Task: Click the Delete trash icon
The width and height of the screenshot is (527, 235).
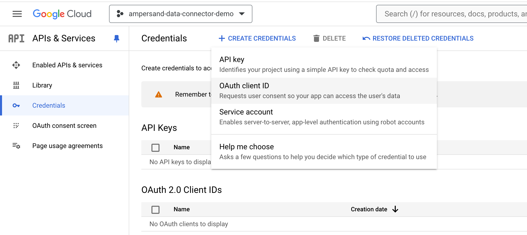Action: coord(316,38)
